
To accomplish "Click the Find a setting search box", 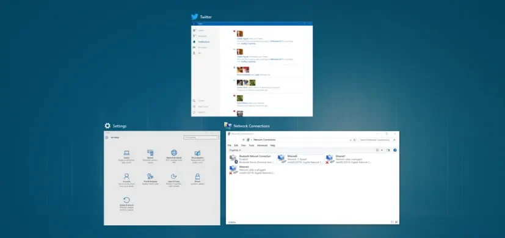I will [x=201, y=137].
